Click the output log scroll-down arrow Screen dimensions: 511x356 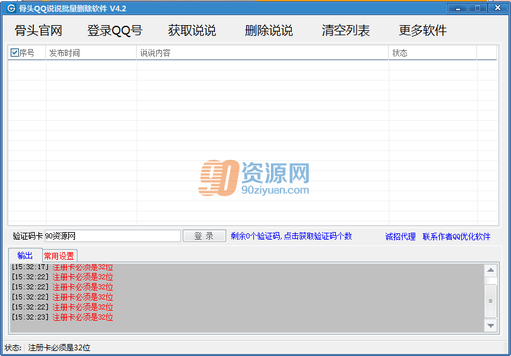(x=490, y=325)
